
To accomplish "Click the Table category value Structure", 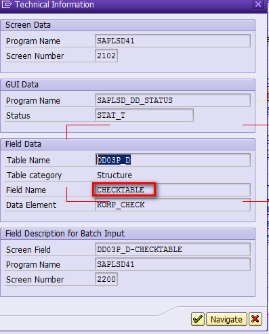I will click(x=115, y=175).
